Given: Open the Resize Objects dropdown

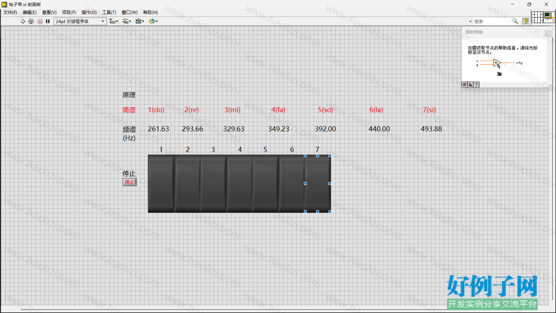Looking at the screenshot, I should [140, 21].
